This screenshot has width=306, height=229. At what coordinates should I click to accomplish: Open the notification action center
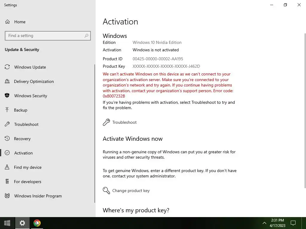pyautogui.click(x=293, y=223)
